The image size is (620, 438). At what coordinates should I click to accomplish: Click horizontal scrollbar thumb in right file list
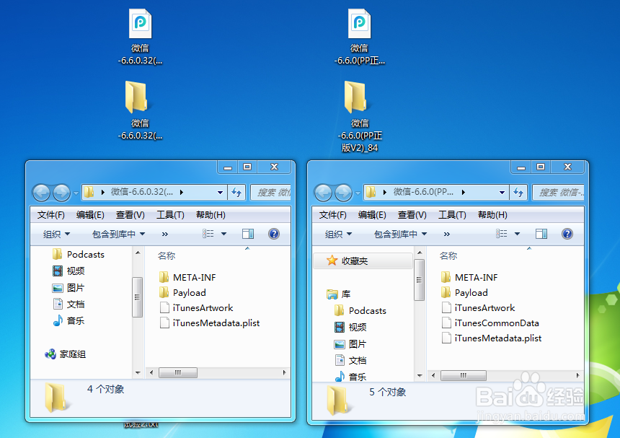[x=464, y=375]
